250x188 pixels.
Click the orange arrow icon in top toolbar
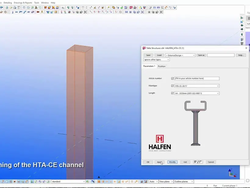point(166,8)
